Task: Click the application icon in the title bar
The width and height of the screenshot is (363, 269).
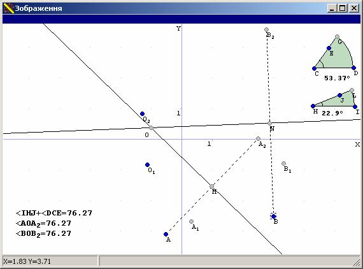Action: click(x=9, y=8)
